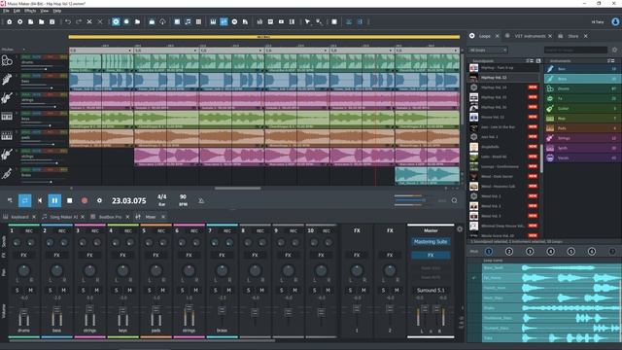This screenshot has height=350, width=622.
Task: Click the metronome icon in transport bar
Action: (x=201, y=200)
